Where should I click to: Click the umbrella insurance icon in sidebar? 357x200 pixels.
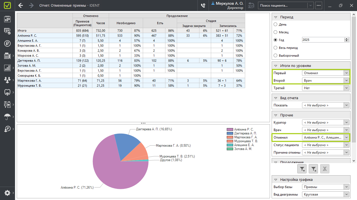coord(7,117)
